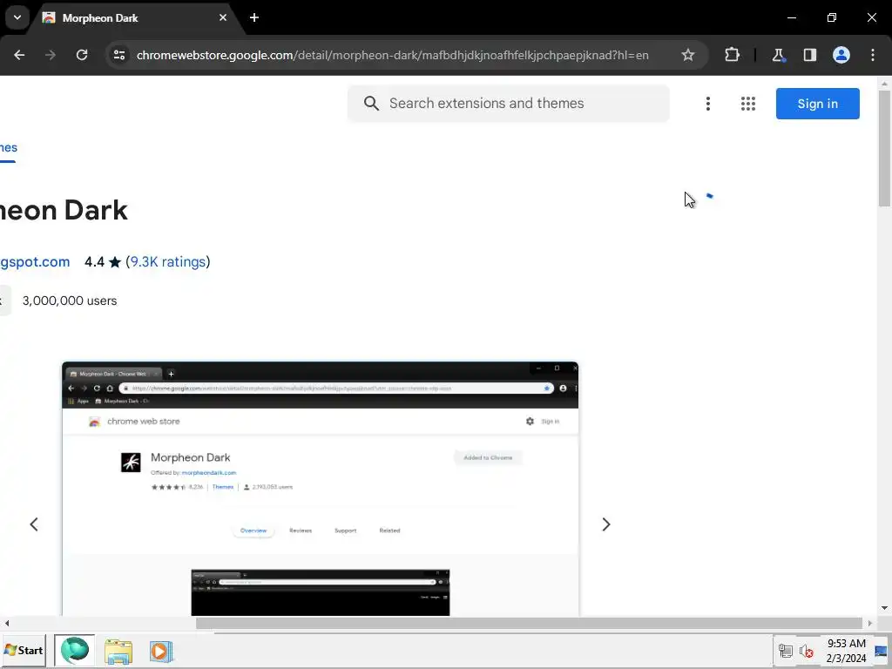Viewport: 892px width, 669px height.
Task: Open the Chrome profile avatar
Action: pyautogui.click(x=841, y=55)
